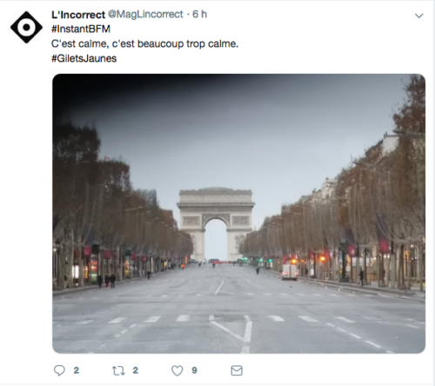The width and height of the screenshot is (435, 386).
Task: Send tweet via the envelope message icon
Action: point(237,370)
